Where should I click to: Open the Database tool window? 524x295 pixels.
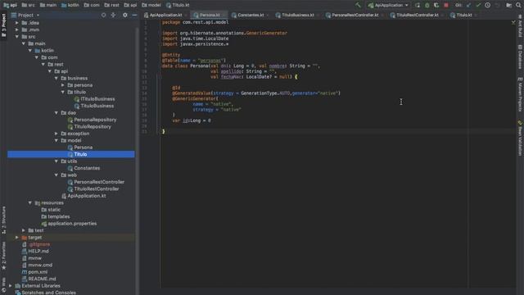pyautogui.click(x=520, y=57)
